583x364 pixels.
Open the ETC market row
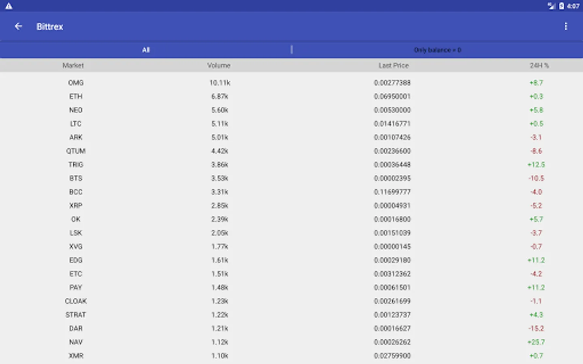click(x=291, y=274)
